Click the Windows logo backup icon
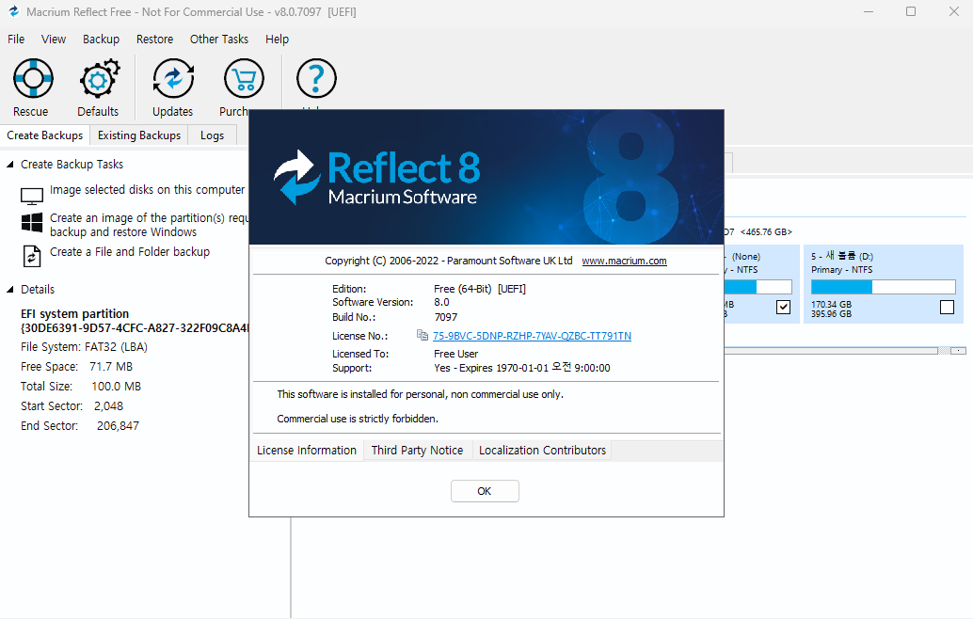The image size is (973, 619). (32, 222)
